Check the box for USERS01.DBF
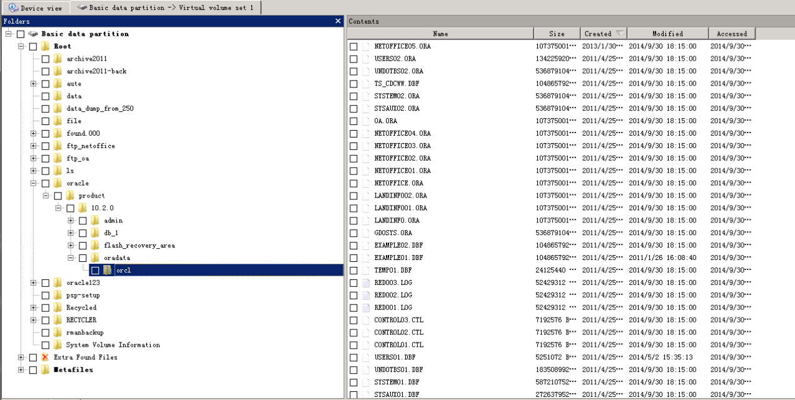The image size is (795, 400). (x=353, y=357)
